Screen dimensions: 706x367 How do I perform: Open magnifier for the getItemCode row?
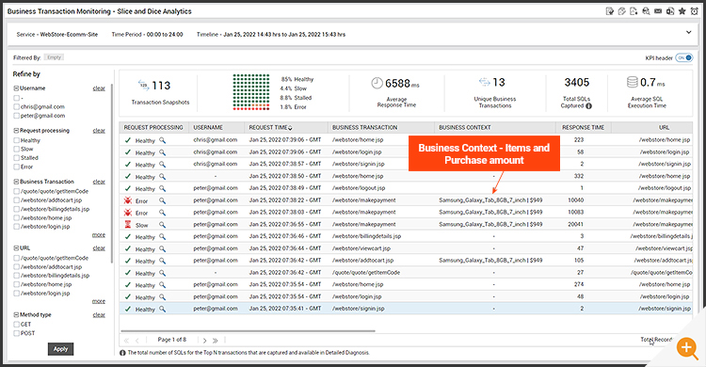[x=162, y=273]
